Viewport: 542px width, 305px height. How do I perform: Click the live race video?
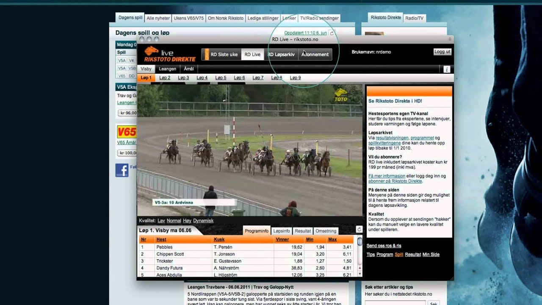tap(250, 150)
